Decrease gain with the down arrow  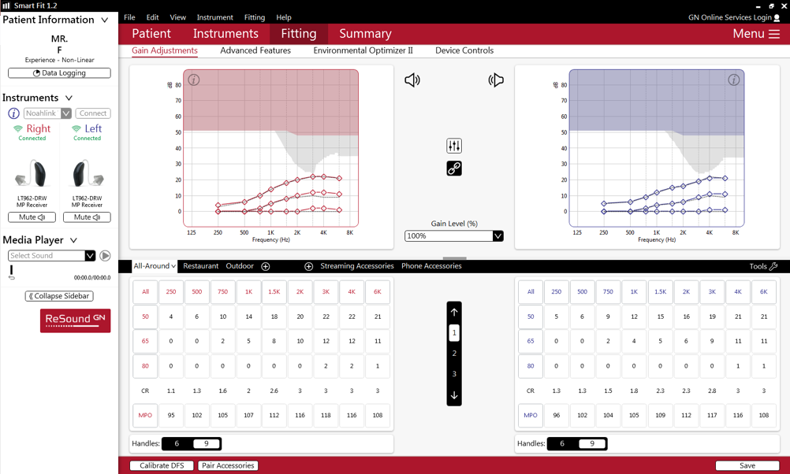pos(454,395)
